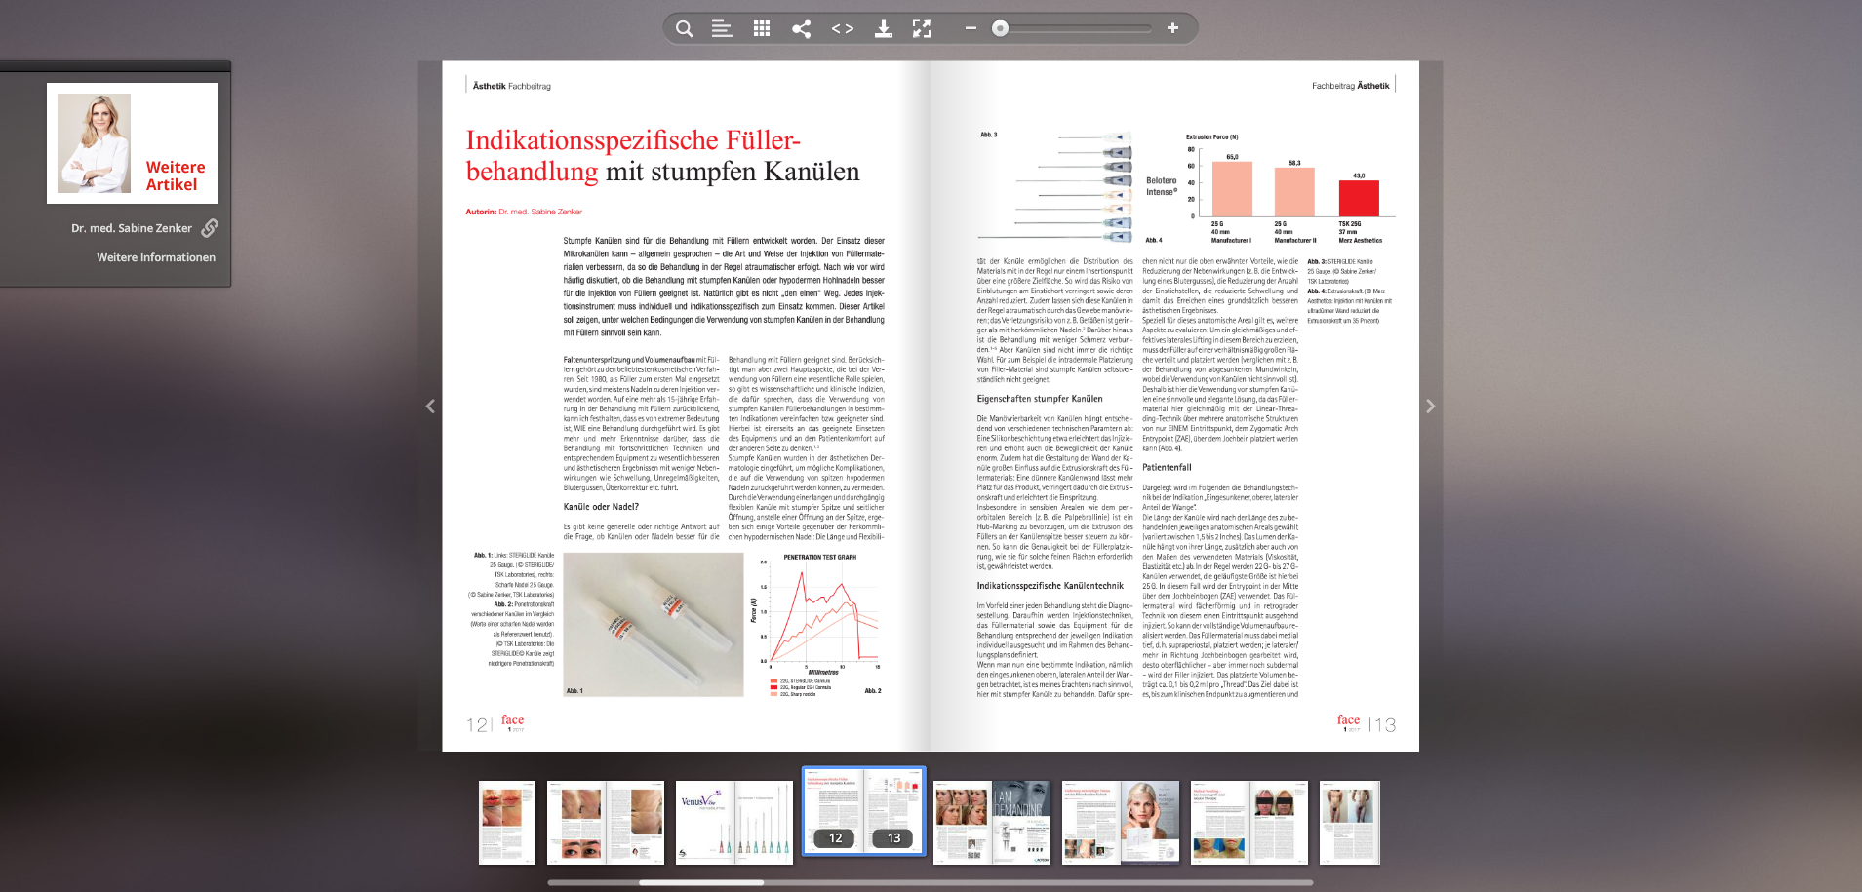Select thumbnail page 13
This screenshot has width=1862, height=892.
(893, 811)
